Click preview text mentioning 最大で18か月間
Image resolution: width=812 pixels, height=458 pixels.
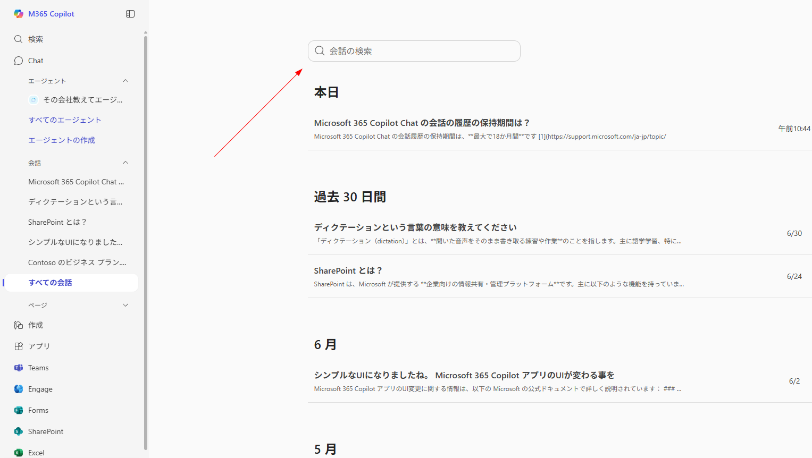tap(490, 137)
